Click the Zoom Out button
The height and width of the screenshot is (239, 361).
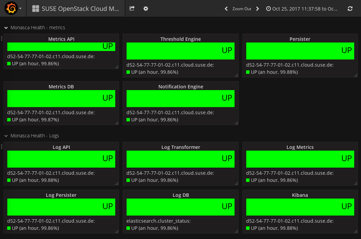pos(242,9)
